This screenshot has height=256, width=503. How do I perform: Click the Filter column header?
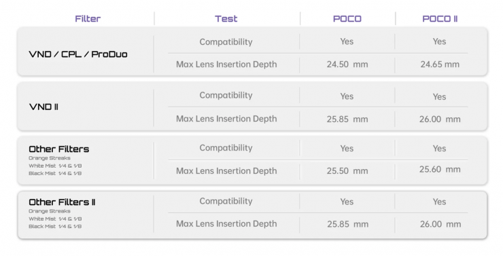pos(88,18)
